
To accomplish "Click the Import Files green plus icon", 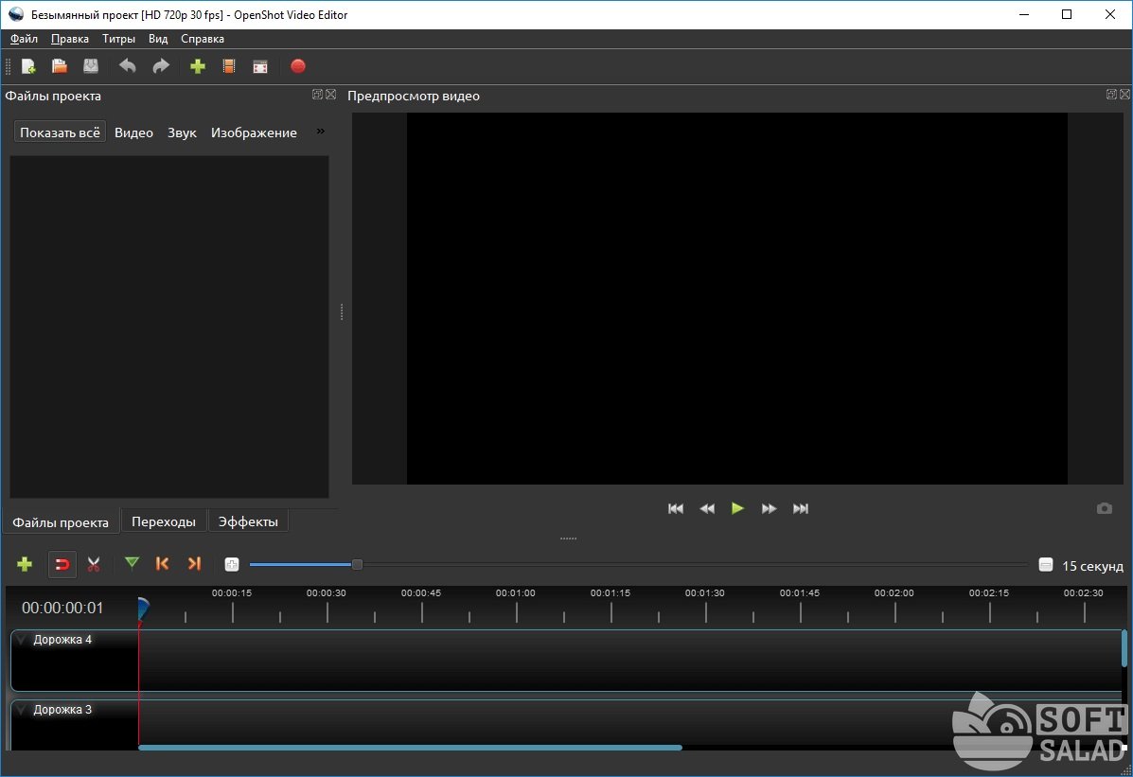I will click(x=197, y=66).
